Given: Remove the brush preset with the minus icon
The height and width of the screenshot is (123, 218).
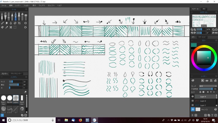Looking at the screenshot, I should pyautogui.click(x=26, y=115).
